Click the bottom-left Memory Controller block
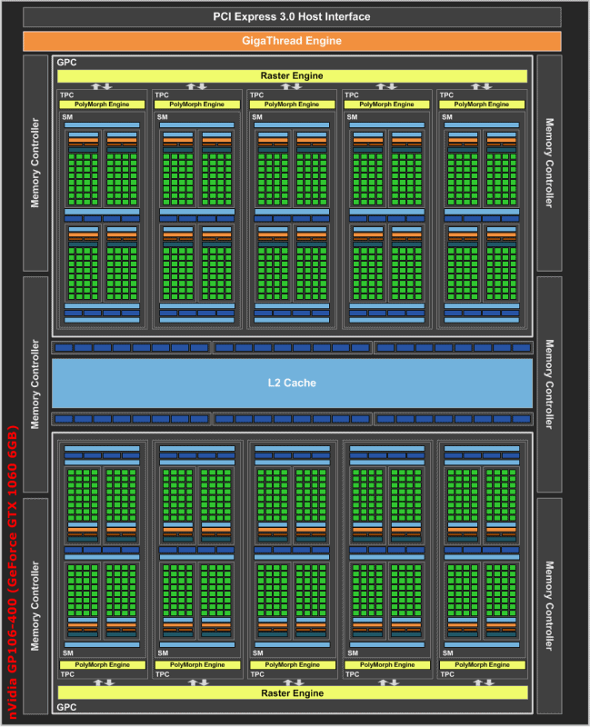Screen dimensions: 590x727 [35, 605]
